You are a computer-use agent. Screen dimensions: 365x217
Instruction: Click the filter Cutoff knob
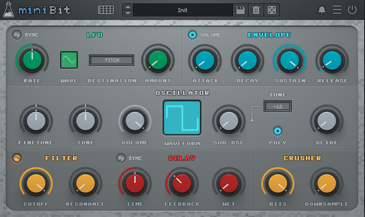pos(36,184)
